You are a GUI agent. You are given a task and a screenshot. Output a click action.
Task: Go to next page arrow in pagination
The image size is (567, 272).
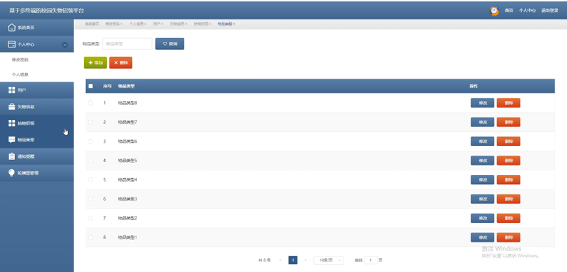[305, 260]
